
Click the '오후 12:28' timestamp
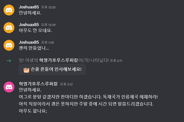(48, 7)
